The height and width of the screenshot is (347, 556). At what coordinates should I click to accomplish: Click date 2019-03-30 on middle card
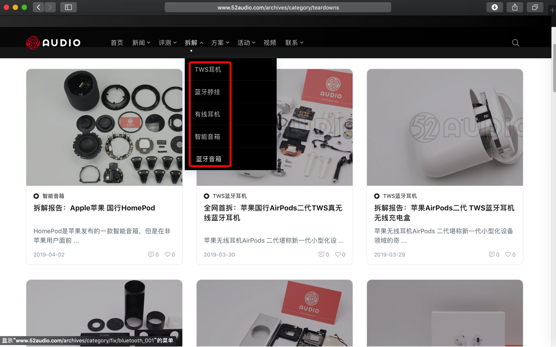(x=219, y=254)
